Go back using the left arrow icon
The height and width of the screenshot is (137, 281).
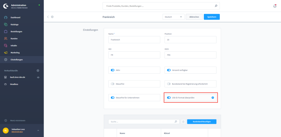[x=48, y=17]
